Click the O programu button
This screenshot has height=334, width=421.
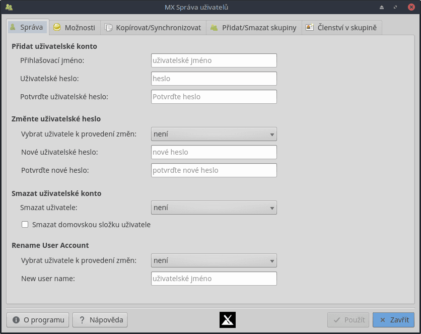click(37, 319)
